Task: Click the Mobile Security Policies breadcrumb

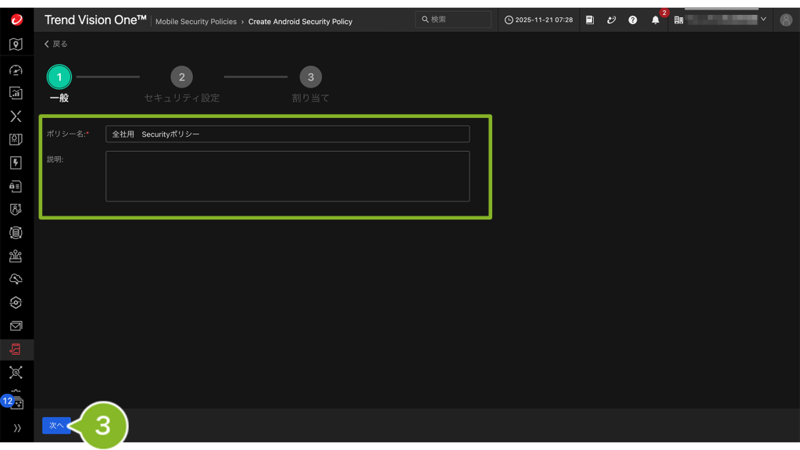Action: pos(195,22)
